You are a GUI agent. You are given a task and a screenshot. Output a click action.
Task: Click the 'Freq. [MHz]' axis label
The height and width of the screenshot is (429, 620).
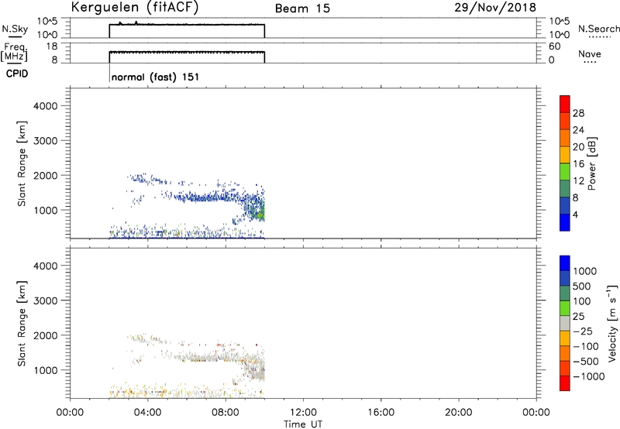(x=15, y=52)
